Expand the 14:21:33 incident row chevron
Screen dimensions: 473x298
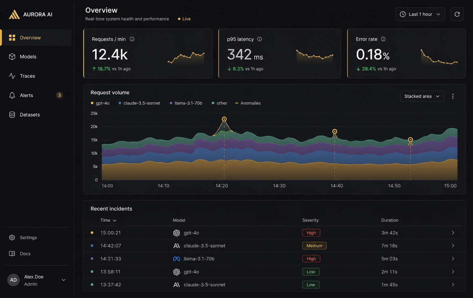[453, 259]
